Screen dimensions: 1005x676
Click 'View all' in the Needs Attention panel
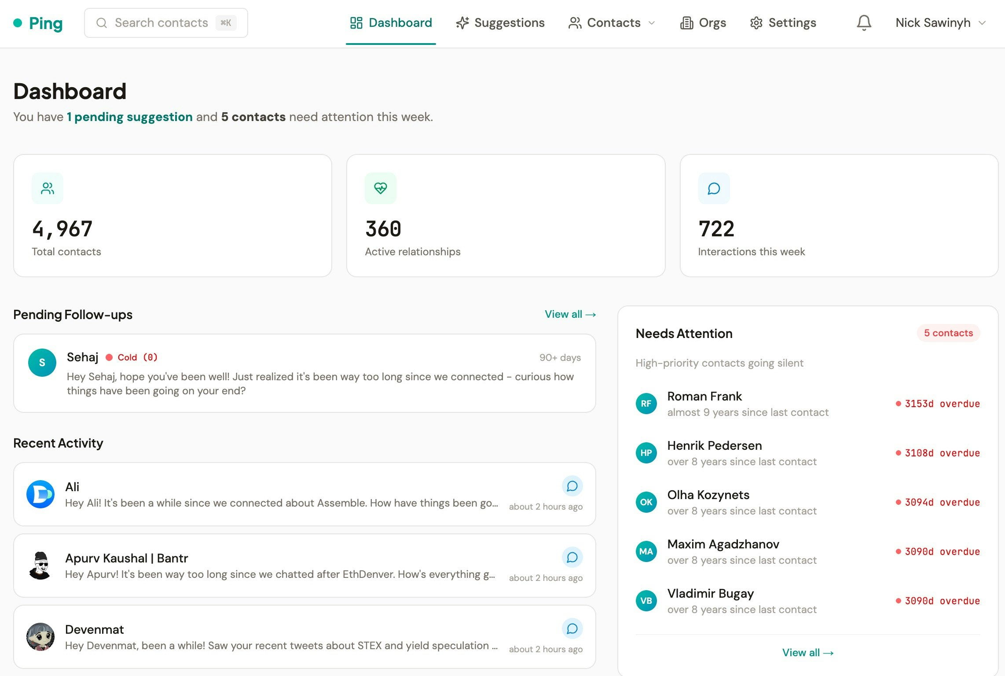pyautogui.click(x=808, y=653)
